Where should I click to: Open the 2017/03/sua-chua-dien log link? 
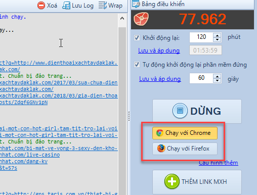[59, 82]
